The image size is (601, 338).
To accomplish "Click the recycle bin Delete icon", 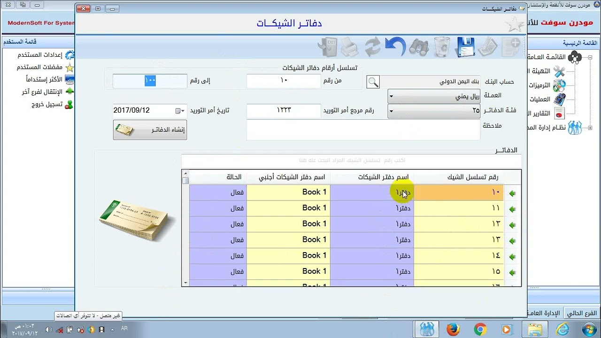I will tap(441, 47).
